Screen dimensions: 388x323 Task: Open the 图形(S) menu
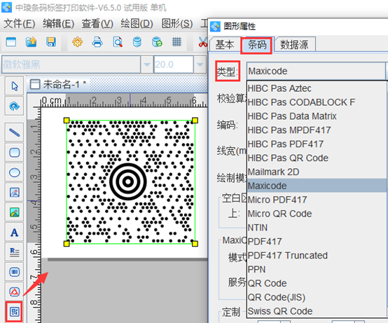pos(177,24)
